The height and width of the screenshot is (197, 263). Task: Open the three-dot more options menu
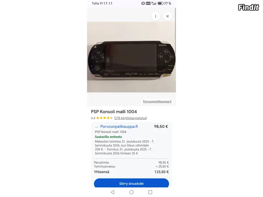[155, 16]
